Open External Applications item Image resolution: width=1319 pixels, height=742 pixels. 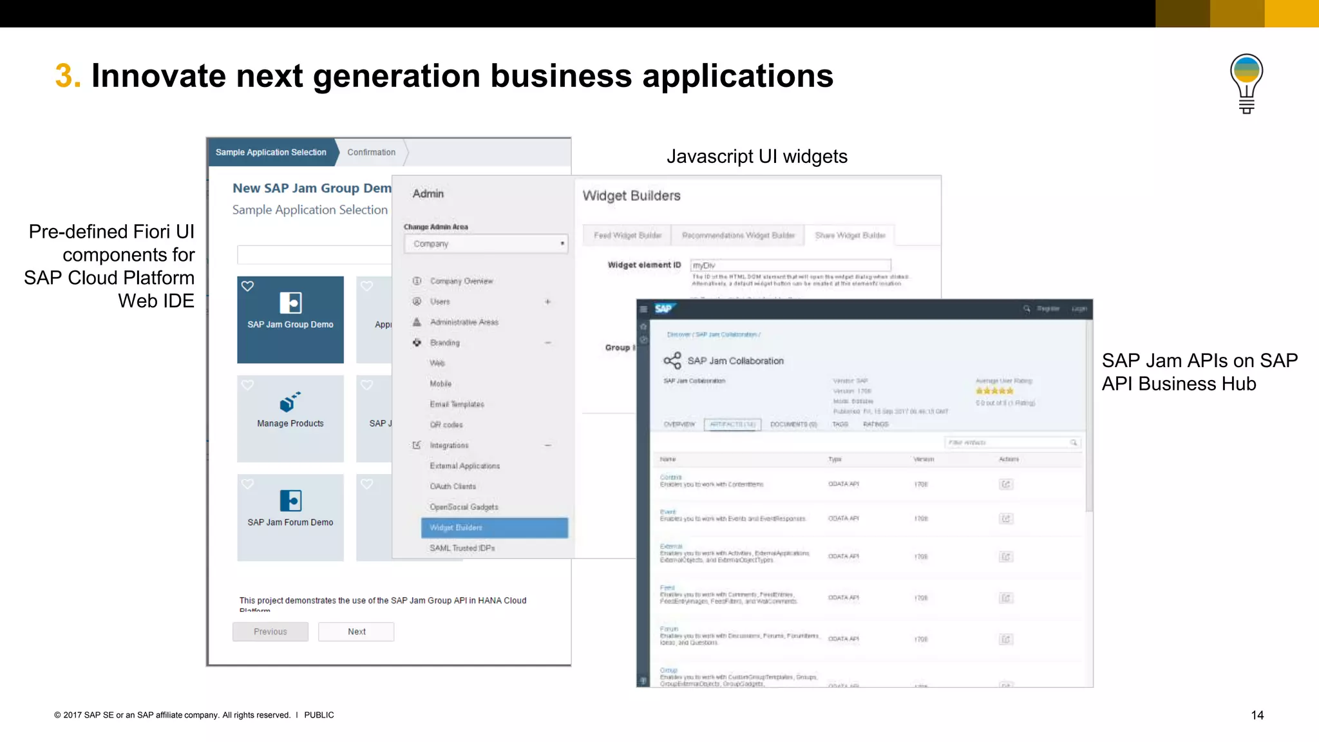(x=464, y=466)
